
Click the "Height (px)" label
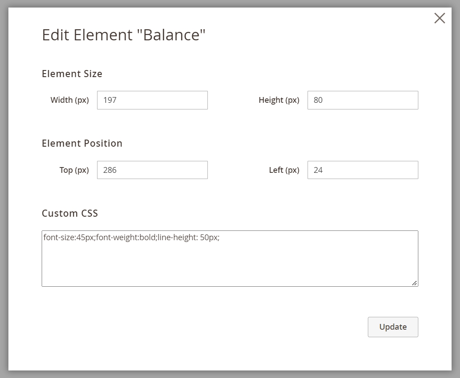coord(279,100)
